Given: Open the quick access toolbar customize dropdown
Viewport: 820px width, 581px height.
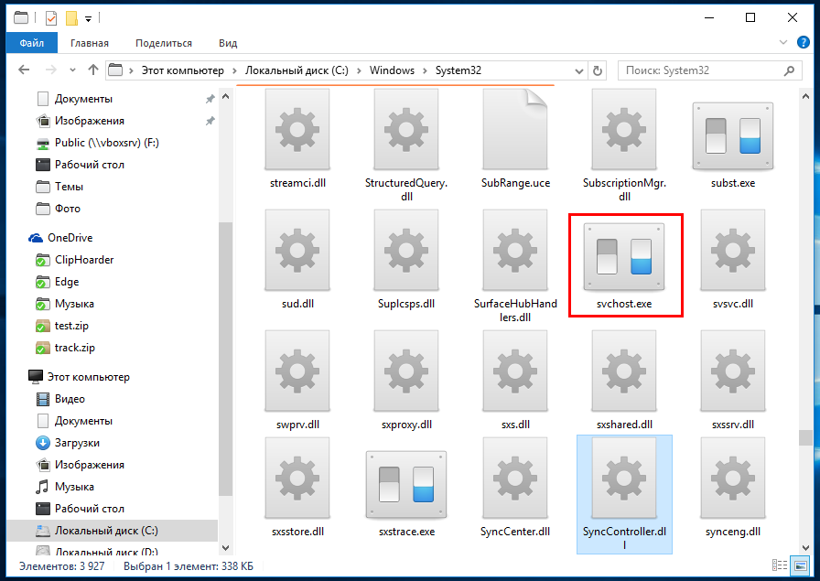Looking at the screenshot, I should (x=89, y=19).
